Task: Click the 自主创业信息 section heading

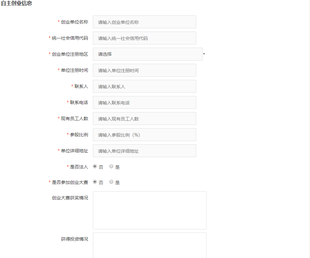Action: pyautogui.click(x=16, y=4)
